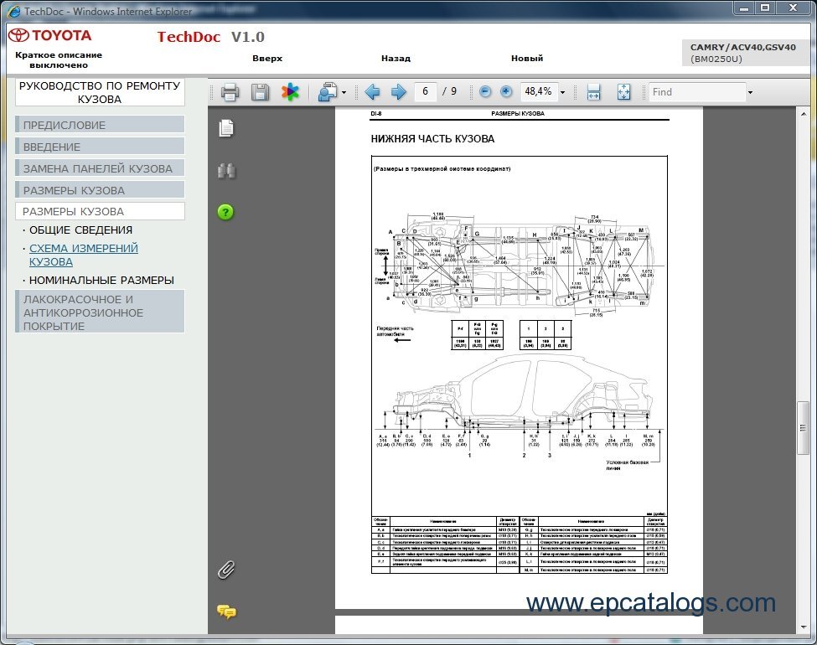Click the НИЖНЯЯ ЧАСТЬ КУЗОВА heading
This screenshot has width=817, height=645.
pos(432,139)
